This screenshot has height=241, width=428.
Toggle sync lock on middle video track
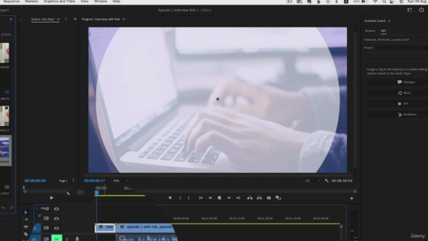point(46,218)
